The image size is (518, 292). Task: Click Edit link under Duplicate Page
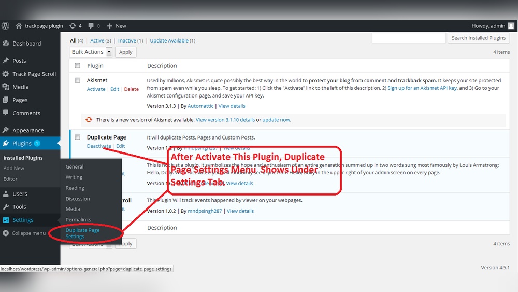121,146
